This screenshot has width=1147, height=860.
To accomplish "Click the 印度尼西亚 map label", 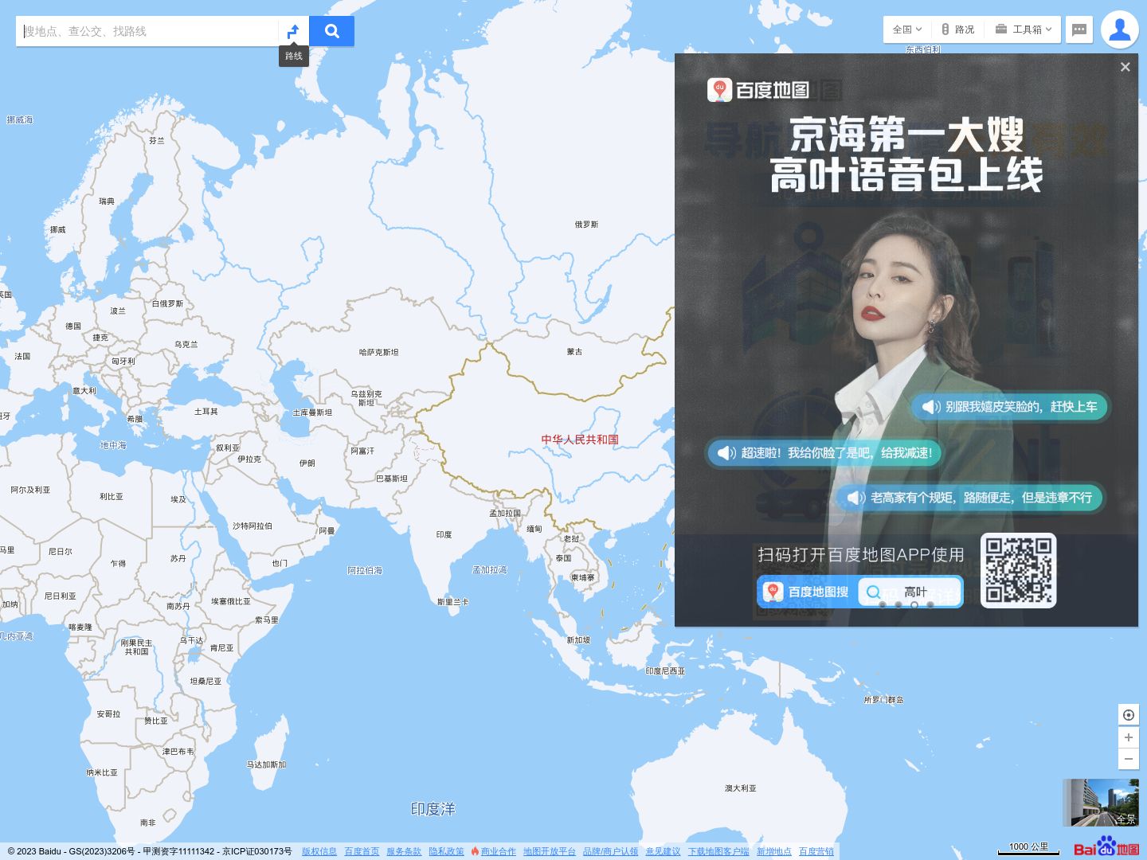I will click(665, 671).
